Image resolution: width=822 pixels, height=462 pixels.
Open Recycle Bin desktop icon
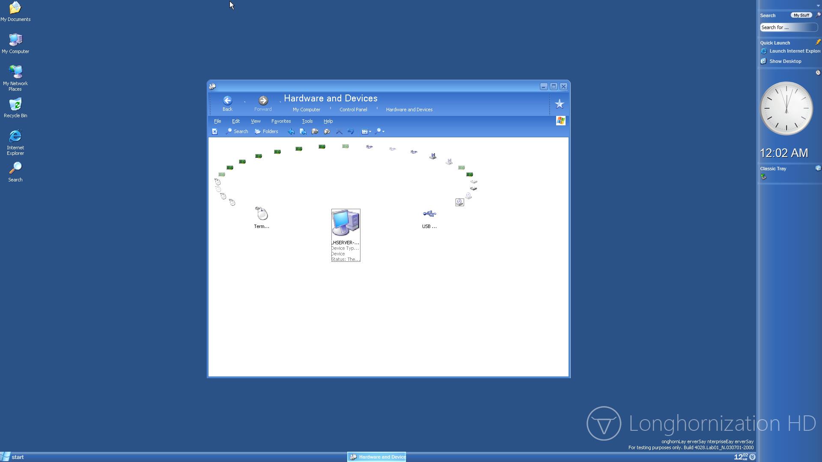(15, 105)
